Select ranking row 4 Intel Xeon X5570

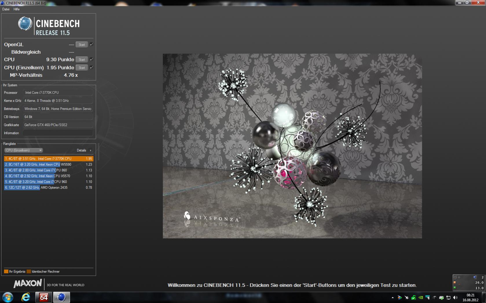point(49,176)
